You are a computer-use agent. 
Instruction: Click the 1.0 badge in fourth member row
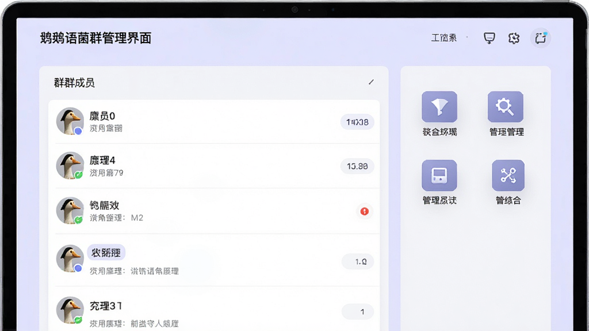click(x=358, y=261)
